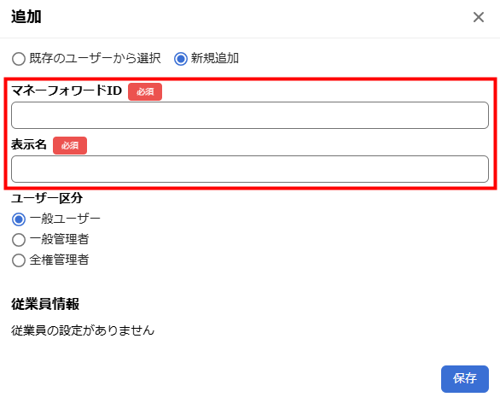This screenshot has height=403, width=500.
Task: Click the 従業員の設定がありません message text
Action: click(83, 330)
